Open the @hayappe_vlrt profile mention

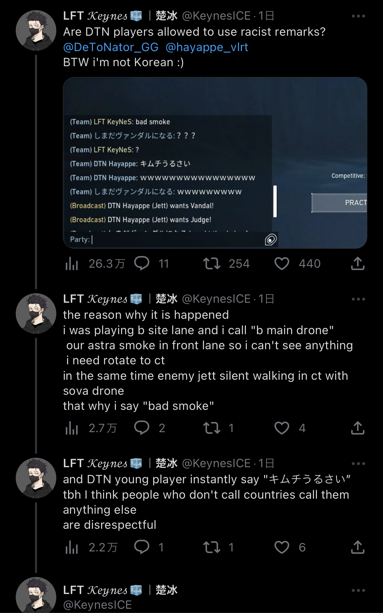click(207, 47)
